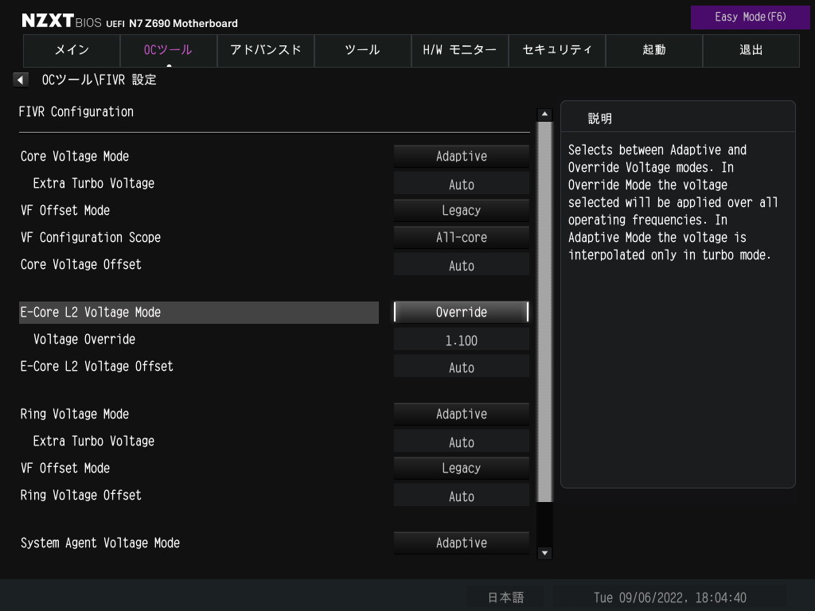The width and height of the screenshot is (815, 611).
Task: Switch to H/W モニター tab
Action: [460, 50]
